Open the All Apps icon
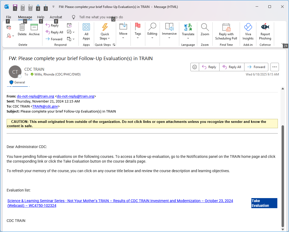The image size is (289, 232). 86,27
